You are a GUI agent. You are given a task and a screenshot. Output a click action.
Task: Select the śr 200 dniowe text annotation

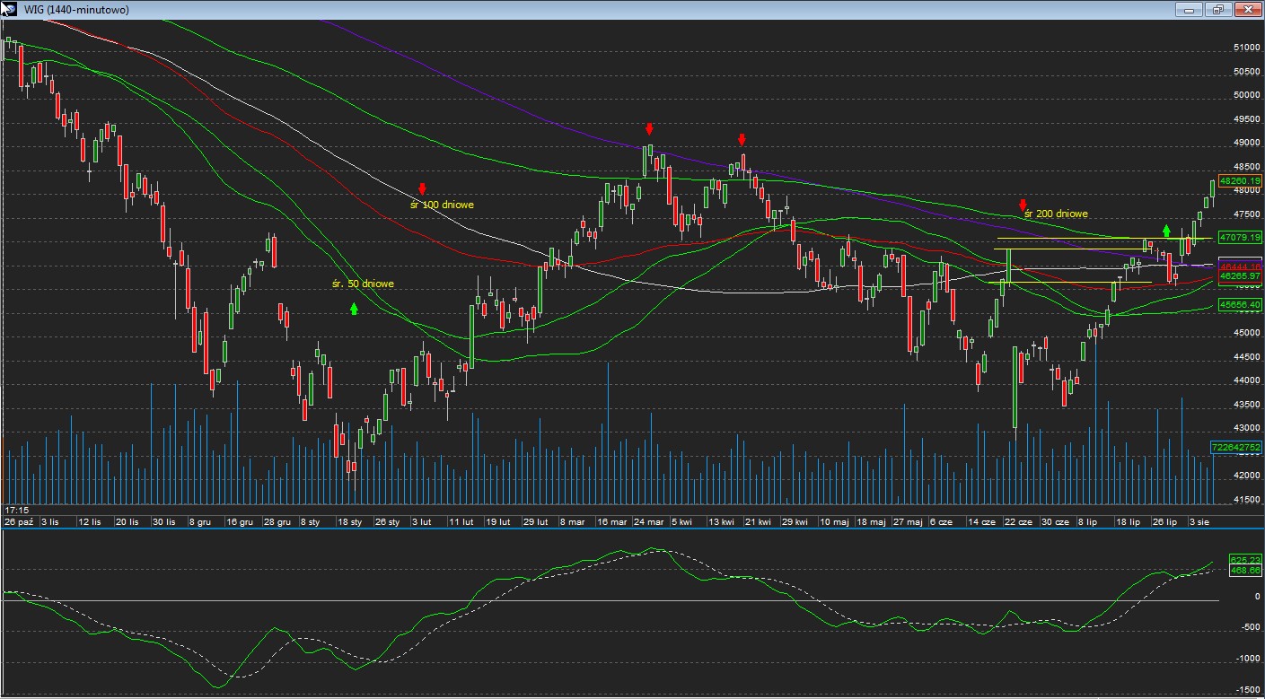[1056, 214]
